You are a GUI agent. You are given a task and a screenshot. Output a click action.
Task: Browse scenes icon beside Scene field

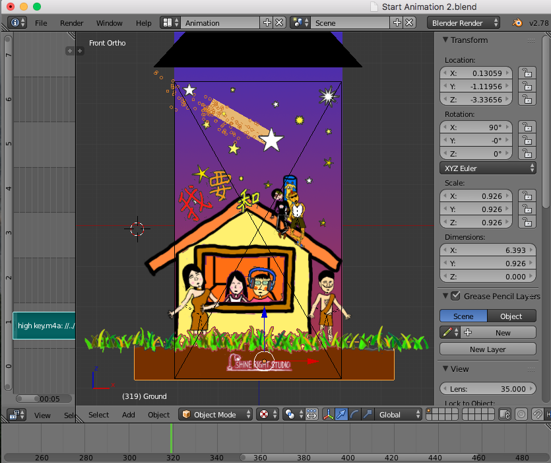(x=300, y=23)
